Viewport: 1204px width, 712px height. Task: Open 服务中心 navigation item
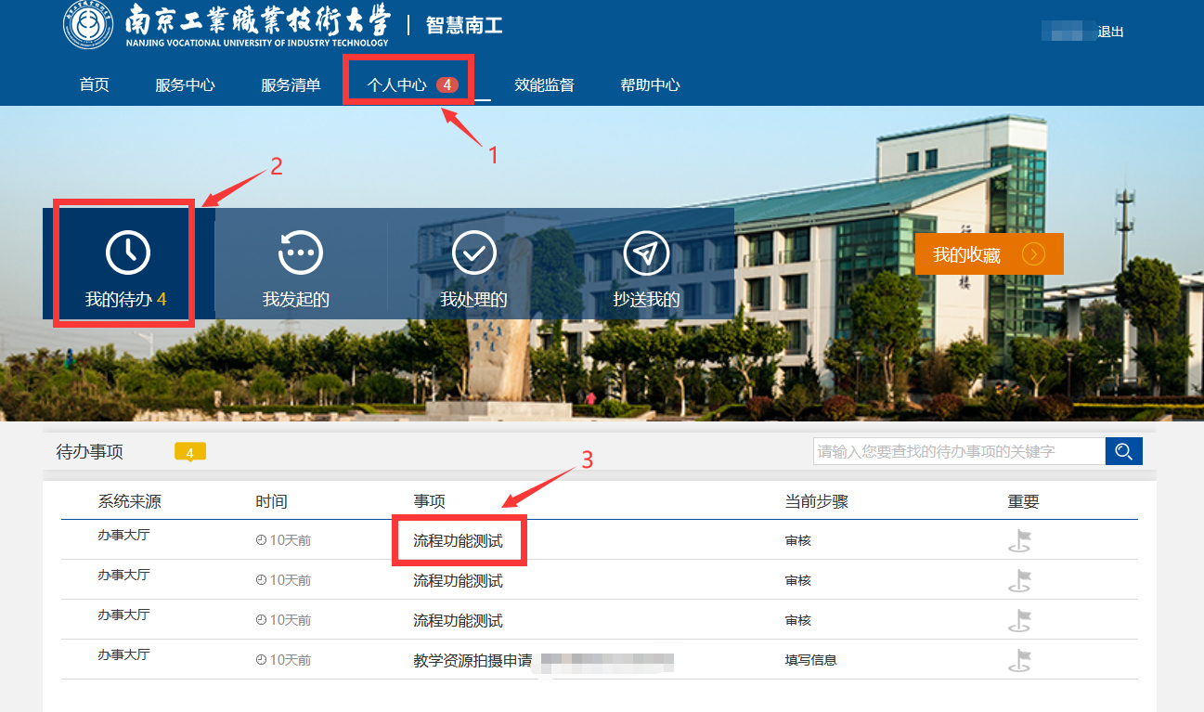[185, 85]
